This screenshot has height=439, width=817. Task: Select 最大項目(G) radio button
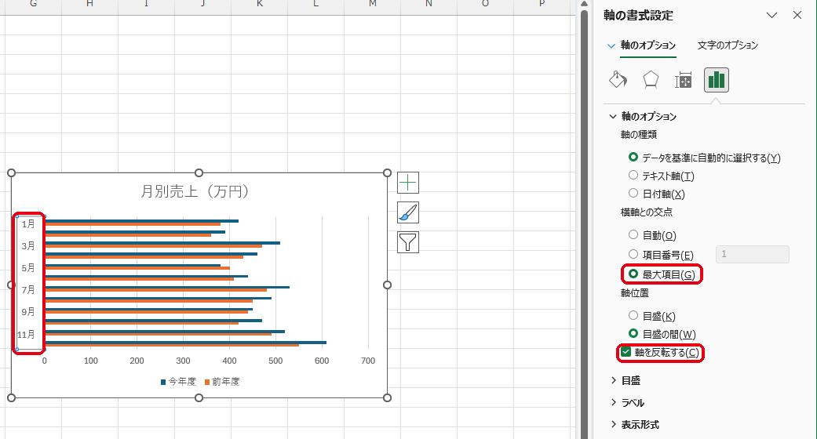pyautogui.click(x=633, y=274)
